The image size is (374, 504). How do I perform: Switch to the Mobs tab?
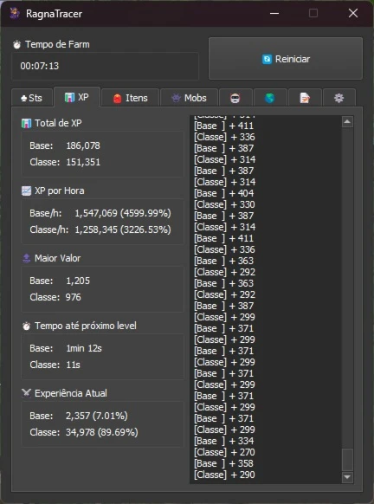point(189,98)
